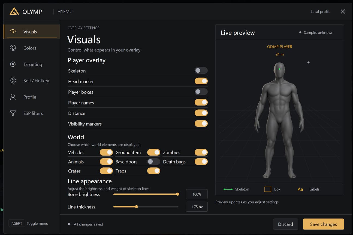Click the OLYMP PLAYER name label

[280, 47]
